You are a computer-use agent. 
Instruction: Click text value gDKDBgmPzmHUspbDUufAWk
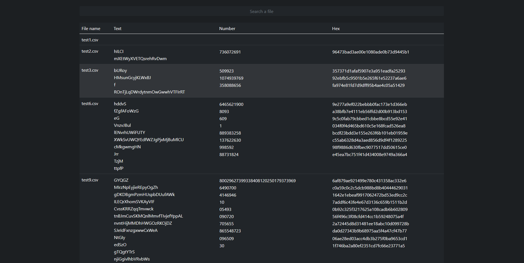[144, 195]
